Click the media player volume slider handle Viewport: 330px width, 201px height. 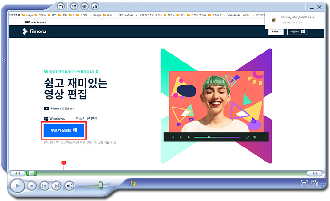point(100,186)
